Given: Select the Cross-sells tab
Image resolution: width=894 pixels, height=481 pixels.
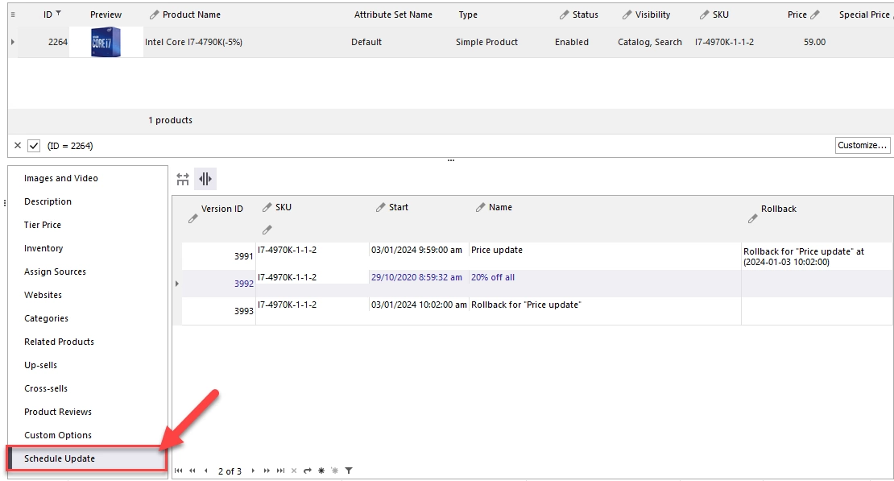Looking at the screenshot, I should coord(46,389).
